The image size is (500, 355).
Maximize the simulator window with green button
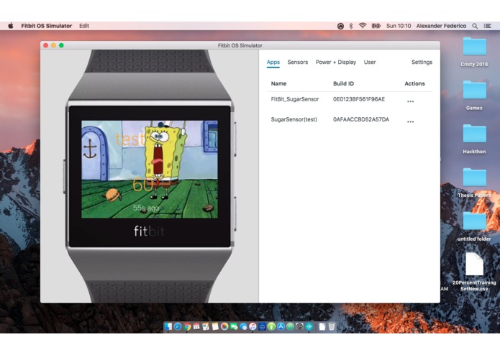pyautogui.click(x=61, y=45)
